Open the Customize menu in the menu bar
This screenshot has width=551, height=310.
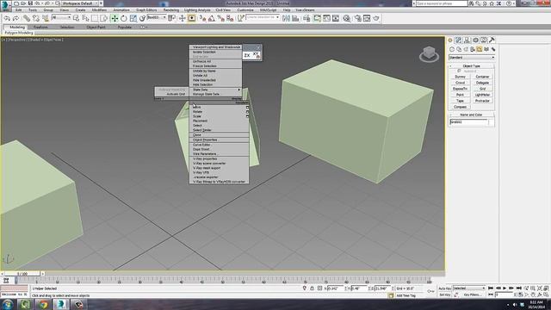pos(245,10)
